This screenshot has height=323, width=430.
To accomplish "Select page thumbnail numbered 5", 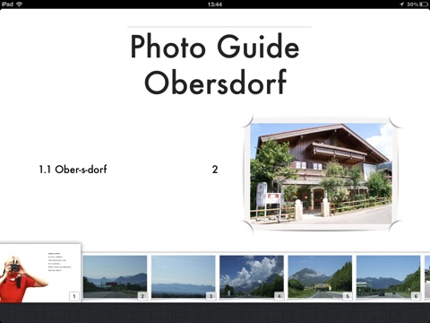I will (320, 276).
